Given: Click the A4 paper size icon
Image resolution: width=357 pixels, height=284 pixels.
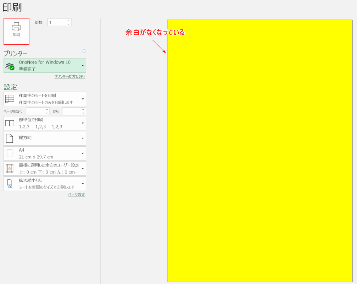Looking at the screenshot, I should tap(9, 153).
